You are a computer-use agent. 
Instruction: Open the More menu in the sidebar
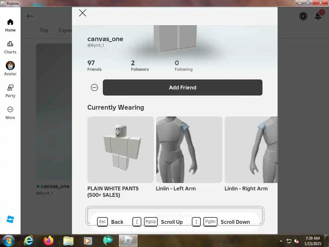pyautogui.click(x=10, y=113)
